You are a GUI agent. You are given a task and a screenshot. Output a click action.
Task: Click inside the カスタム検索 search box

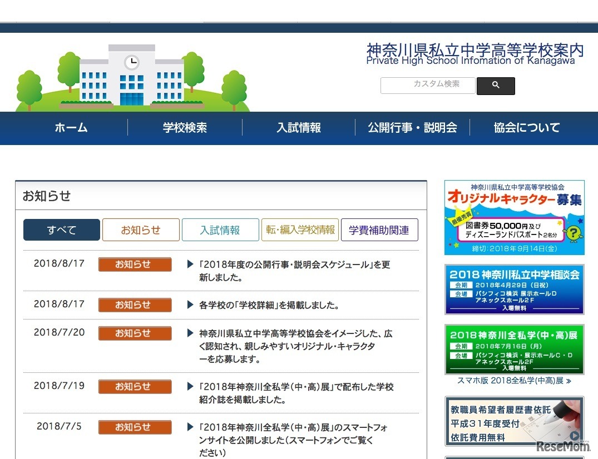click(x=427, y=86)
